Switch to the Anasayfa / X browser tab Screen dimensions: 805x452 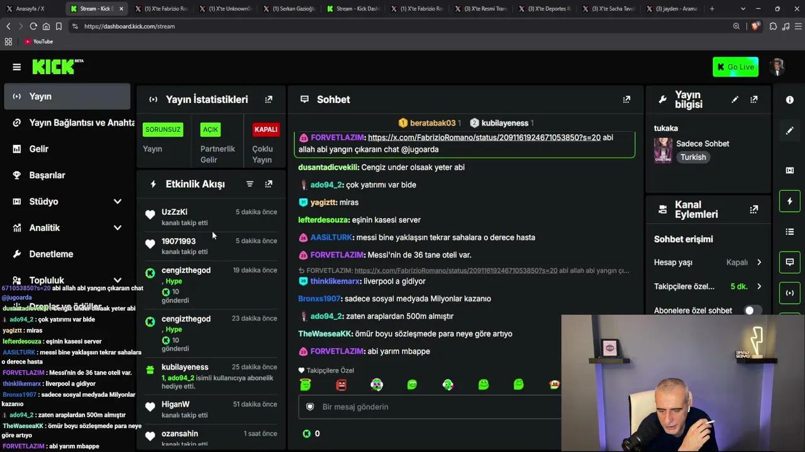click(31, 9)
